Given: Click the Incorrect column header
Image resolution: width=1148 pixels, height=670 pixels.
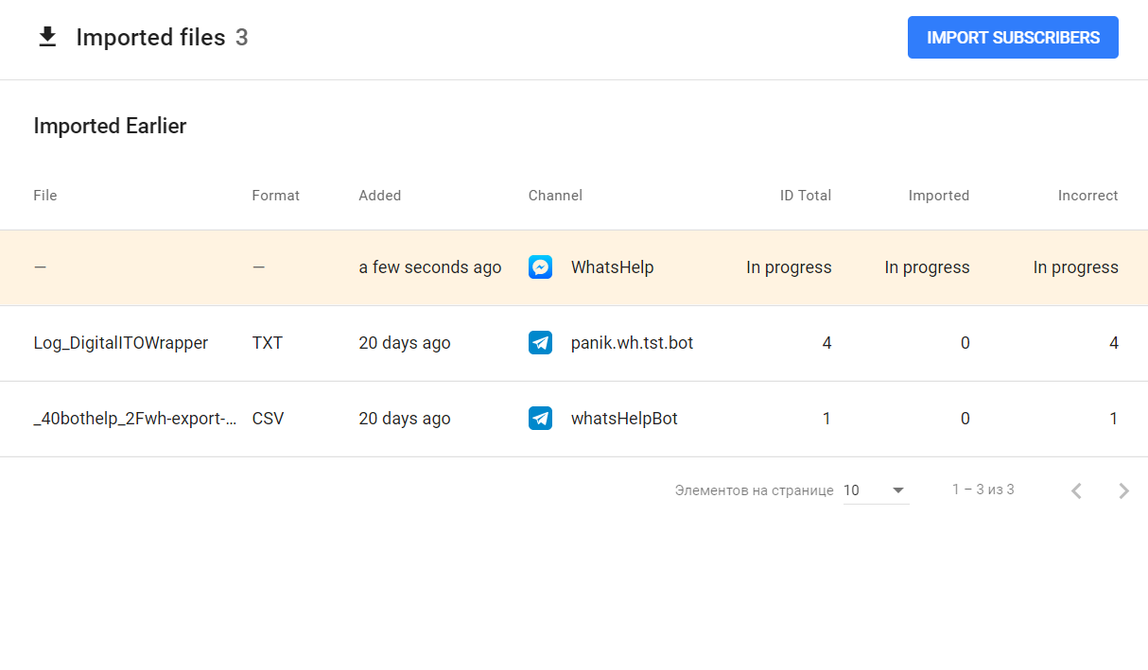Looking at the screenshot, I should (x=1087, y=196).
